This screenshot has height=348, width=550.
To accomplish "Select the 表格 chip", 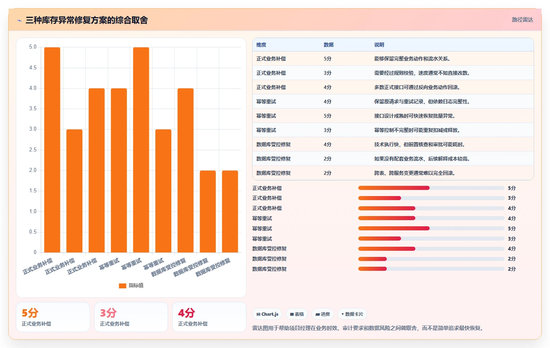I will tap(297, 314).
